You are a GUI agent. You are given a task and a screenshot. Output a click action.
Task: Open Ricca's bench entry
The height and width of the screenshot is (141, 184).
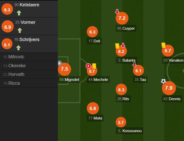click(29, 83)
